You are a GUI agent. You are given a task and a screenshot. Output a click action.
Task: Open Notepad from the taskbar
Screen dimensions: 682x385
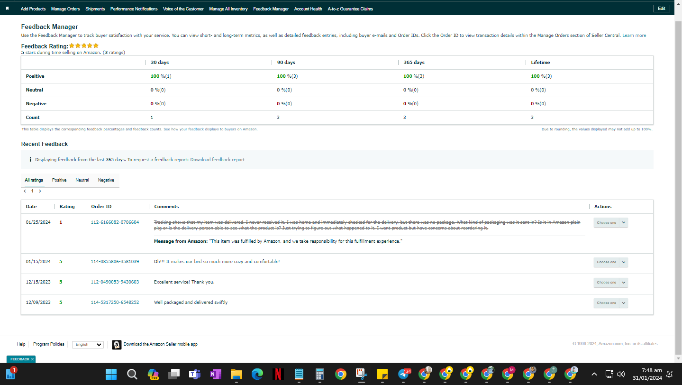coord(299,374)
